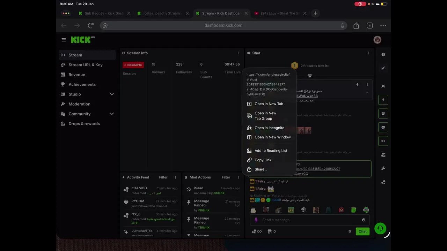Screen dimensions: 447x251
Task: Click the wrench icon in right sidebar
Action: [383, 168]
